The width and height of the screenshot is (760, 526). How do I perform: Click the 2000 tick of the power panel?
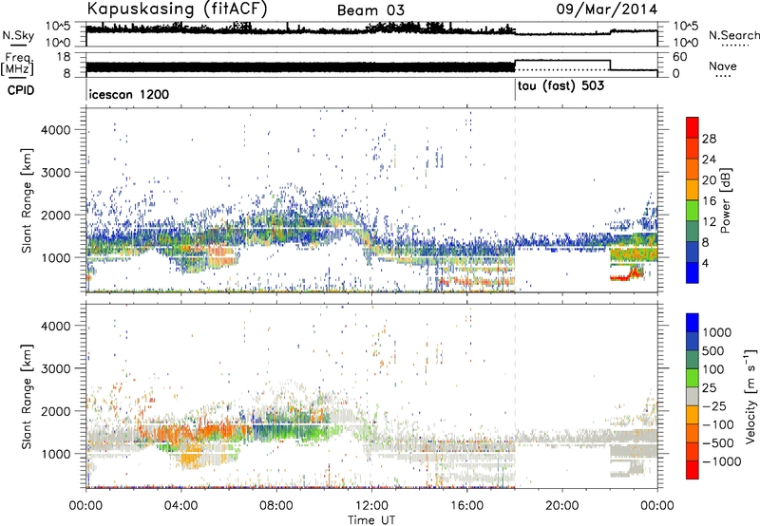click(55, 215)
